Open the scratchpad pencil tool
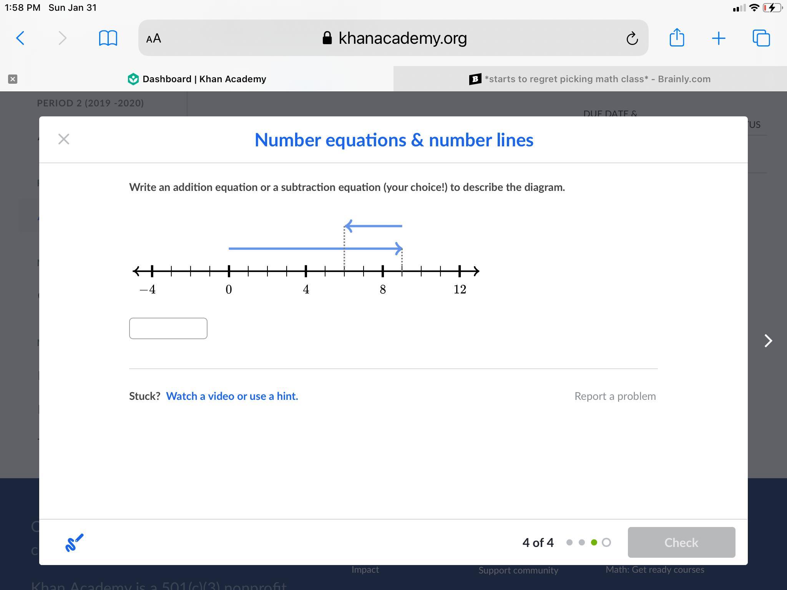787x590 pixels. (75, 542)
